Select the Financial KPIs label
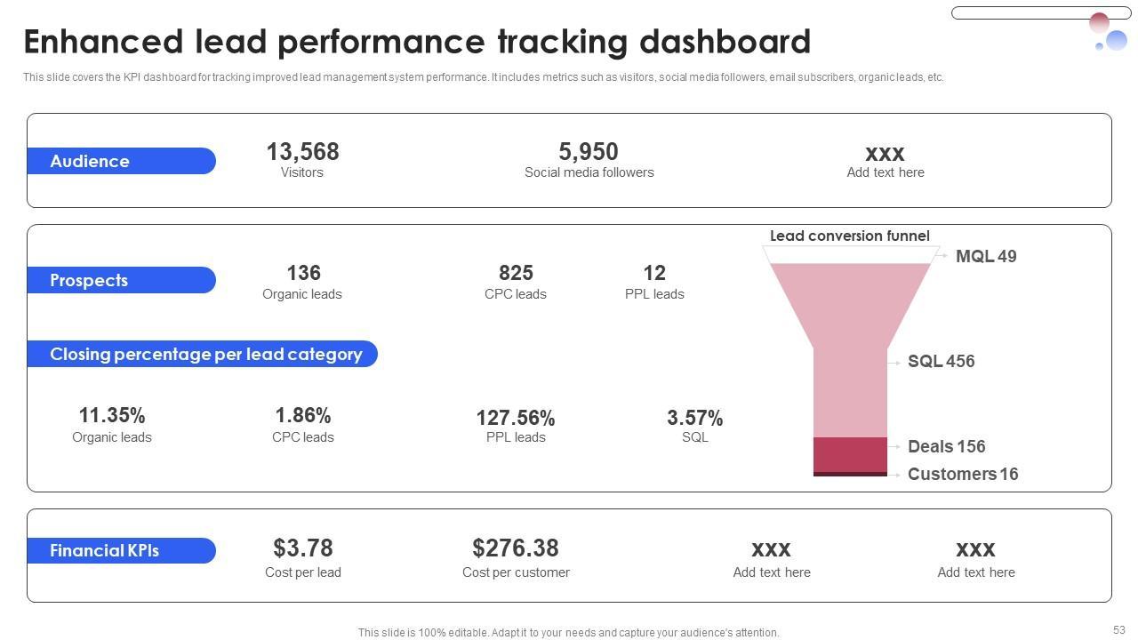Image resolution: width=1138 pixels, height=640 pixels. (x=121, y=550)
